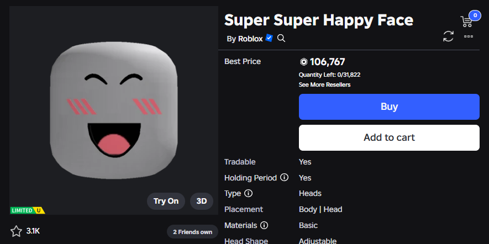Click the refresh item details icon
Viewport: 489px width, 244px height.
coord(449,36)
